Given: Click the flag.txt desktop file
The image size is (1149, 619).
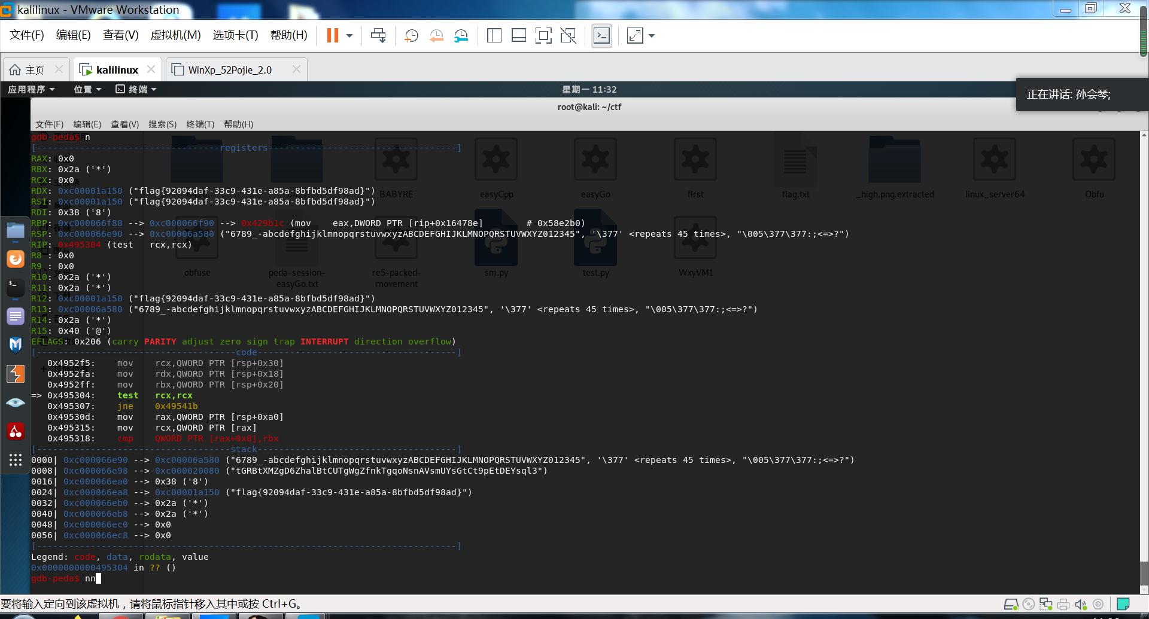Looking at the screenshot, I should pos(795,167).
